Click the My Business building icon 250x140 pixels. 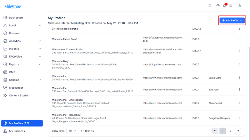point(5,131)
